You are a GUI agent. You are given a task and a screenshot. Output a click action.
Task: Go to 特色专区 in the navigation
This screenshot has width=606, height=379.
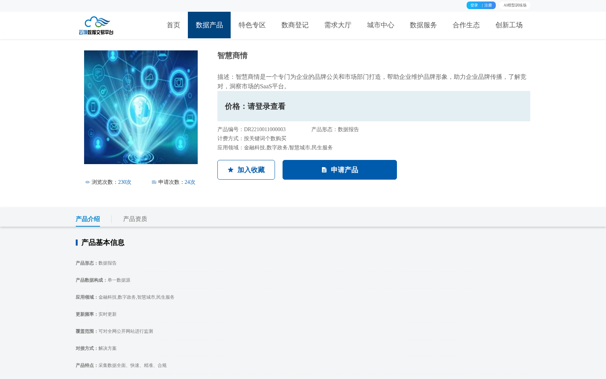pos(252,25)
